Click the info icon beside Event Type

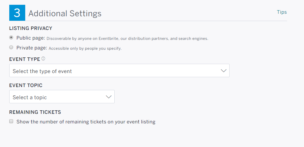(x=43, y=59)
